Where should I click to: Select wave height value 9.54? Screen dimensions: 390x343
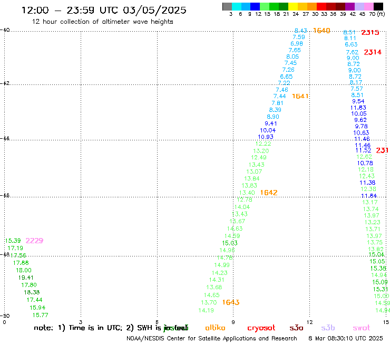pos(358,101)
